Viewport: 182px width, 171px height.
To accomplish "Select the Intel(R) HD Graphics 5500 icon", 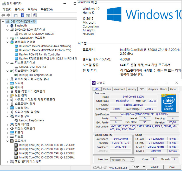I will (x=16, y=75).
